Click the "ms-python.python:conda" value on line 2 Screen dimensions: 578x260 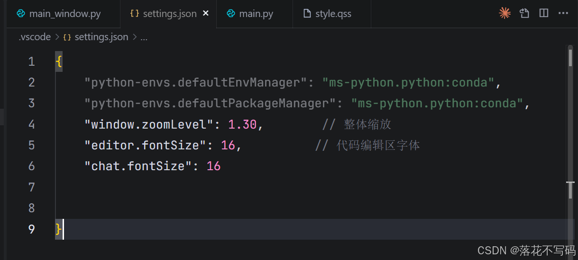(409, 83)
